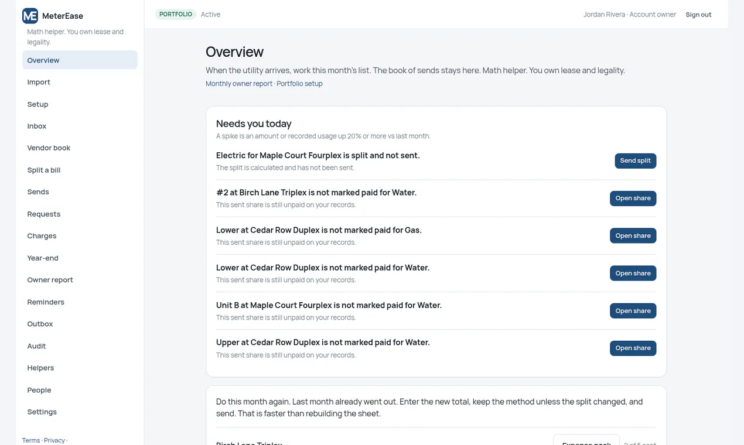Image resolution: width=744 pixels, height=445 pixels.
Task: Open Setup from the sidebar
Action: pyautogui.click(x=80, y=104)
